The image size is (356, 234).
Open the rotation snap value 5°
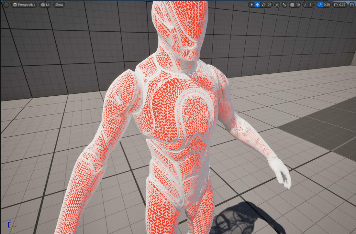point(311,5)
